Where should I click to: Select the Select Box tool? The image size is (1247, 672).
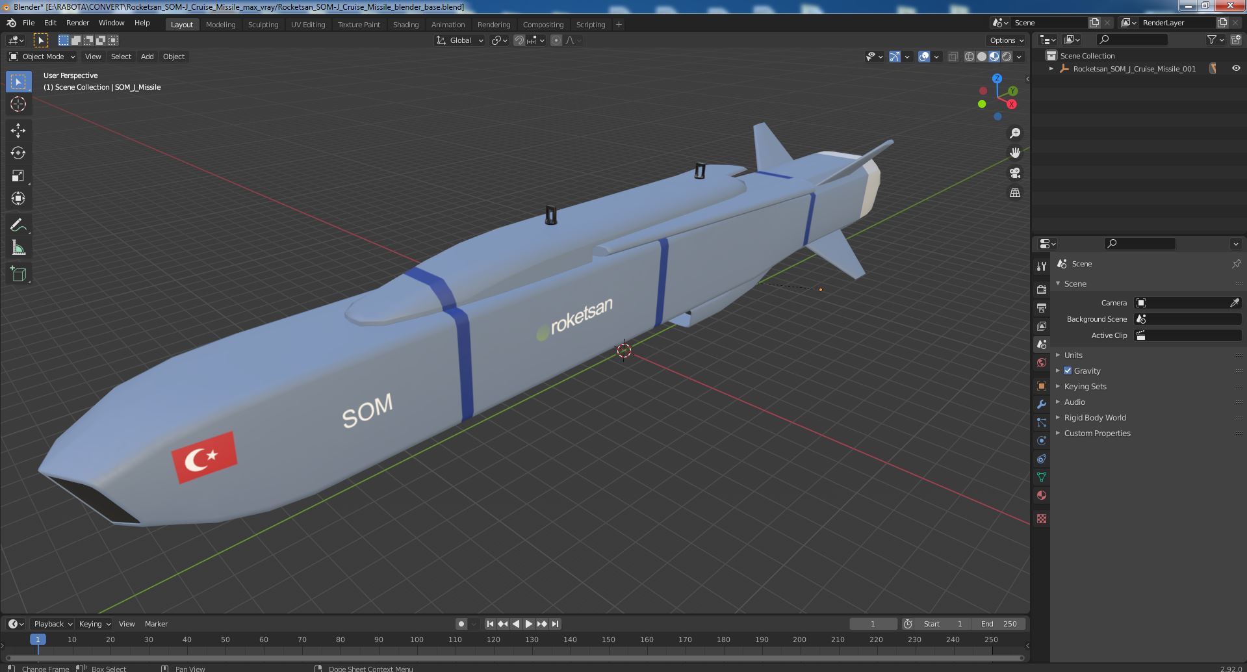18,81
